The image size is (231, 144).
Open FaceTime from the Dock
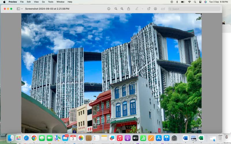click(50, 138)
